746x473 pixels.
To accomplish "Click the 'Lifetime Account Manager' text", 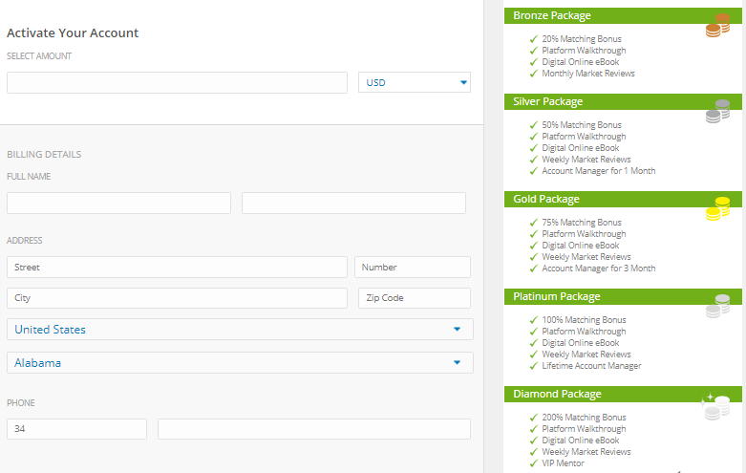I will (x=591, y=366).
